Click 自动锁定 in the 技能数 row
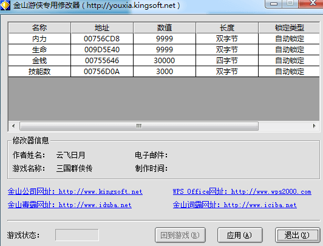Screen dimensions: 323x246 [x=289, y=72]
